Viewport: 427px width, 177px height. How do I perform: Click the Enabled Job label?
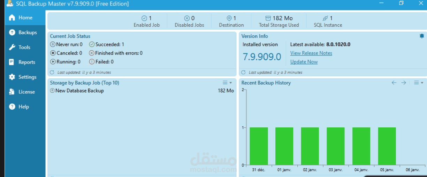(147, 25)
